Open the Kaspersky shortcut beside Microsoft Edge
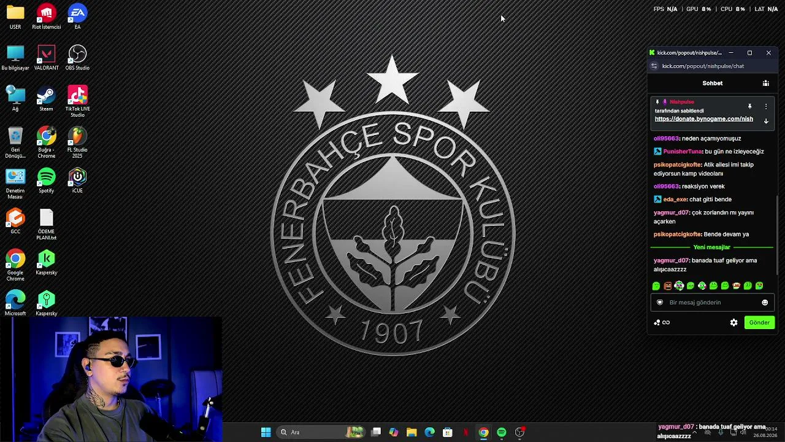 [47, 303]
